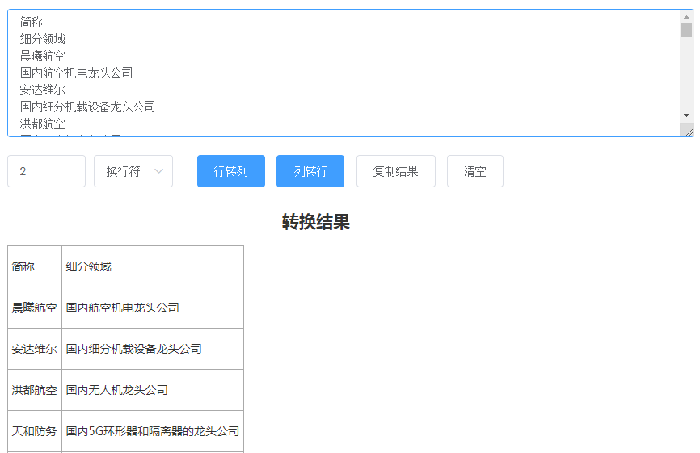Click the dropdown arrow beside 换行符
The width and height of the screenshot is (700, 453).
pos(158,171)
